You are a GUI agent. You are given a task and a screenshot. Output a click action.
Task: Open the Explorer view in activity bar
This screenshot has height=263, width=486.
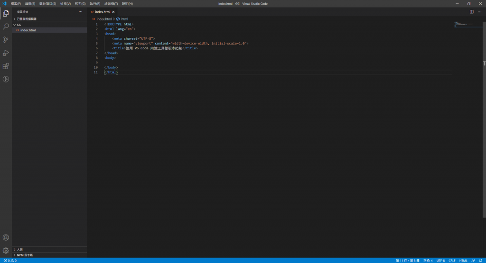click(x=6, y=13)
